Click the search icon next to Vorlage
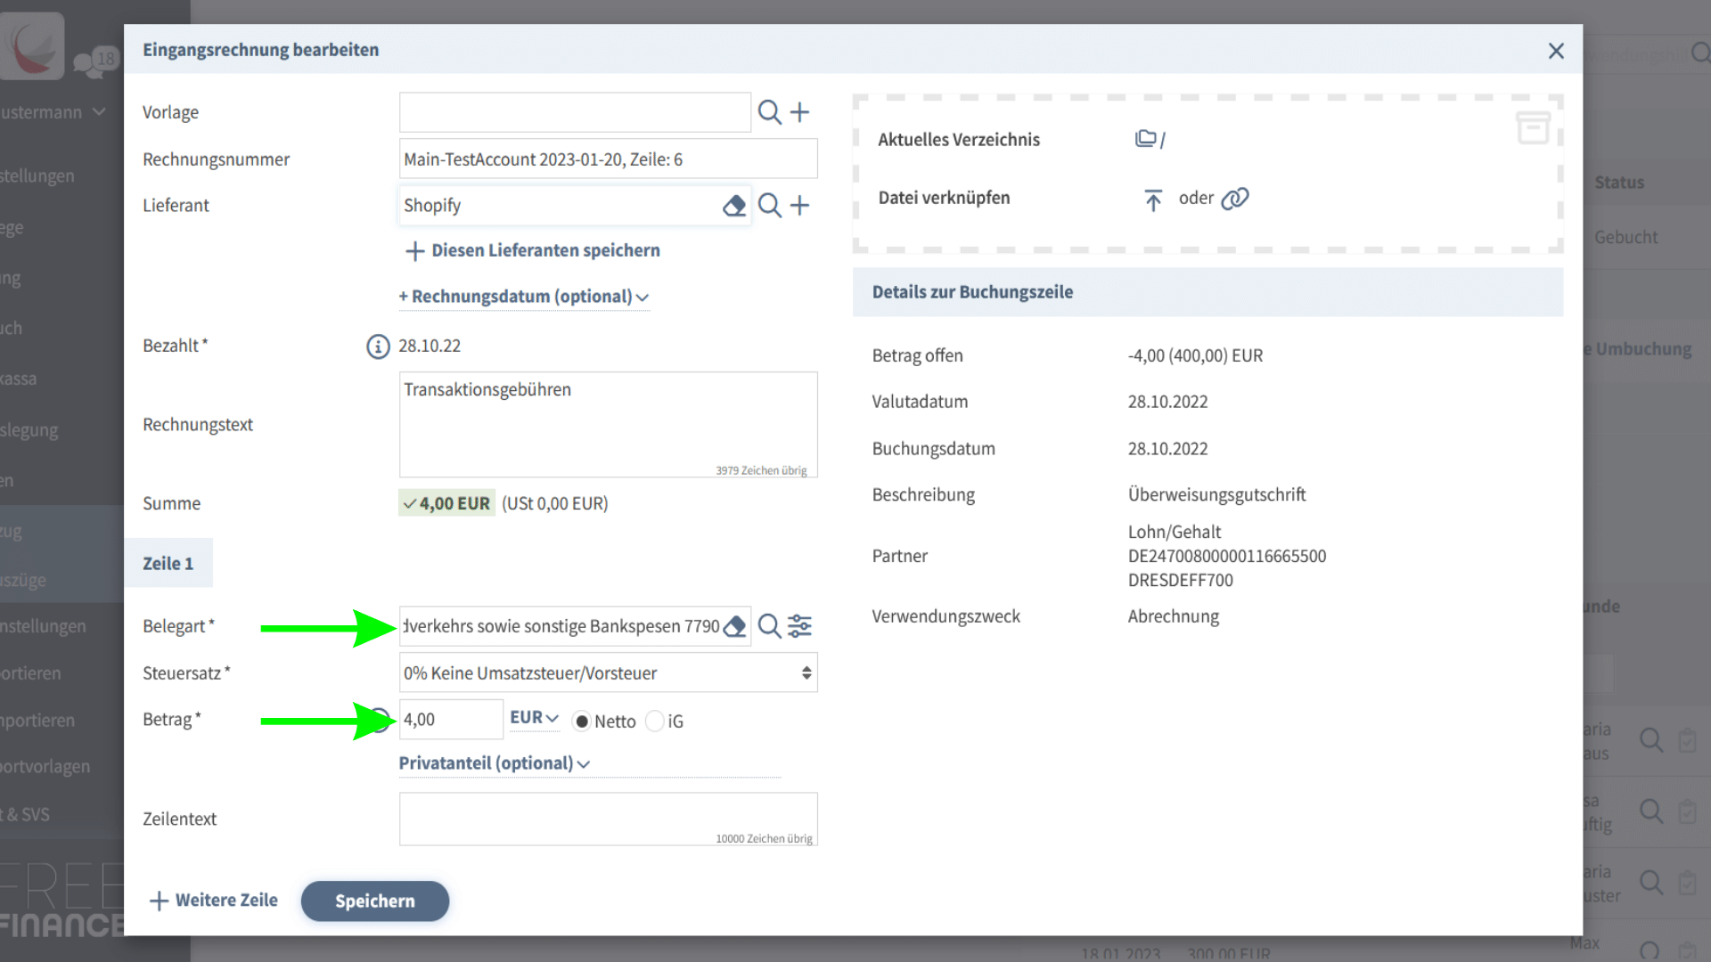 click(x=769, y=112)
